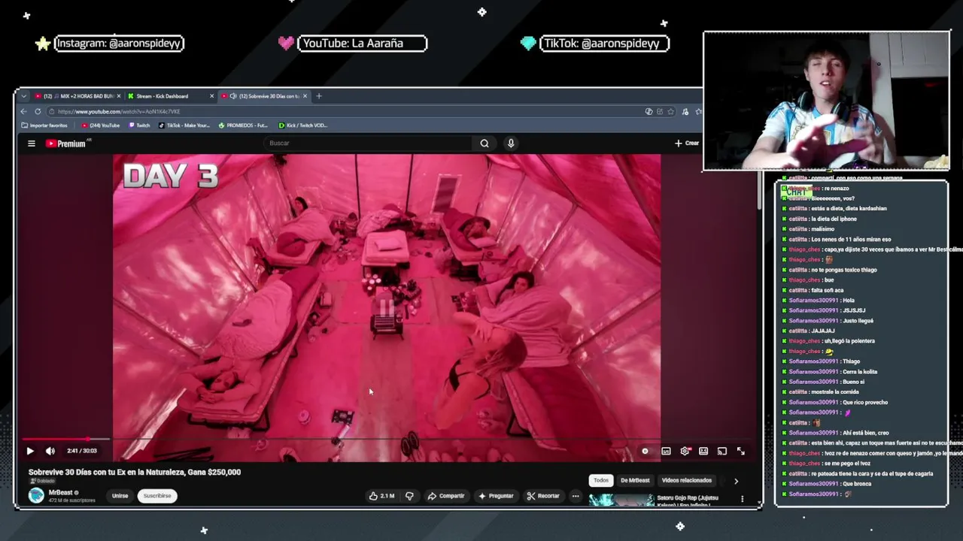This screenshot has width=963, height=541.
Task: Go to YouTube Premium home logo
Action: pyautogui.click(x=68, y=144)
